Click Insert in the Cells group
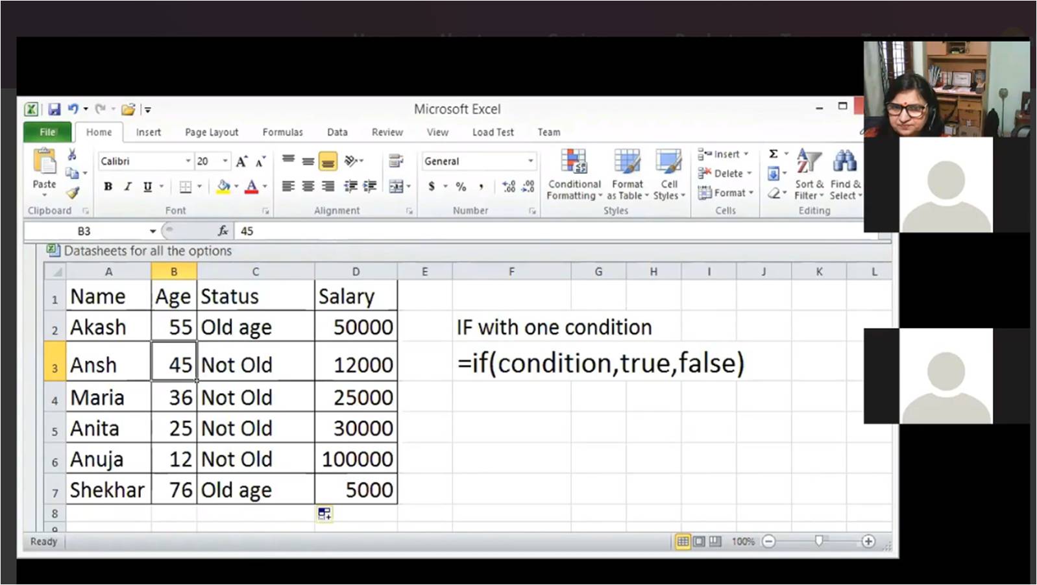The image size is (1037, 585). tap(723, 154)
